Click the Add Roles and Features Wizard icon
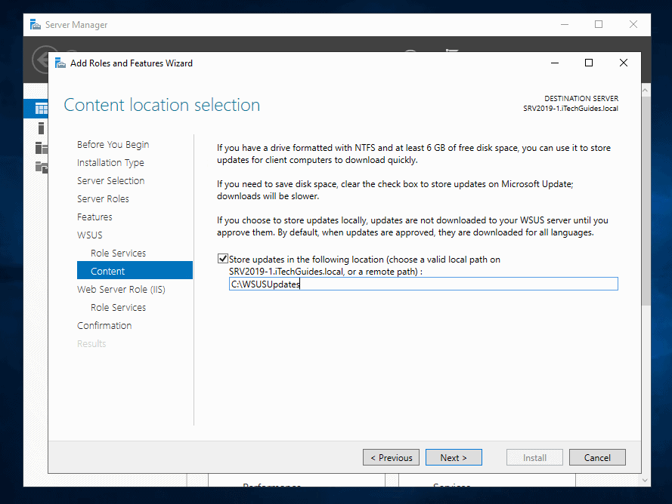 click(60, 63)
